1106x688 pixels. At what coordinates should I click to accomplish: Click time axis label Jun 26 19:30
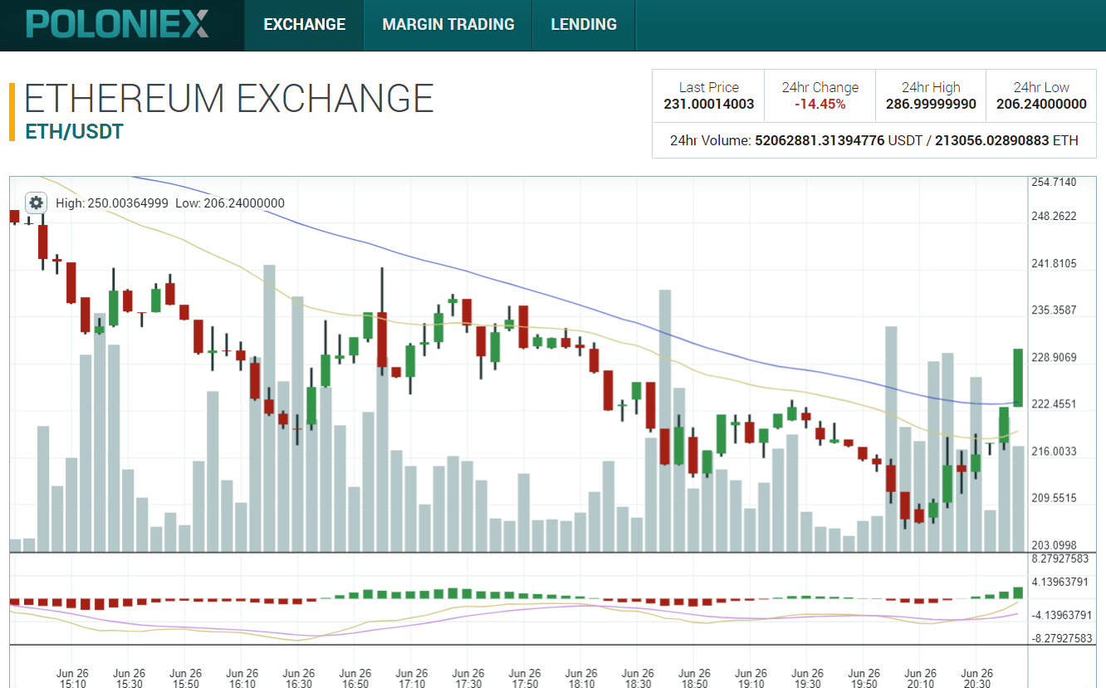pyautogui.click(x=808, y=679)
